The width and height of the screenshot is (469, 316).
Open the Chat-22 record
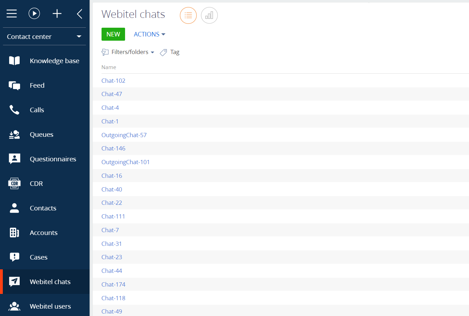112,203
